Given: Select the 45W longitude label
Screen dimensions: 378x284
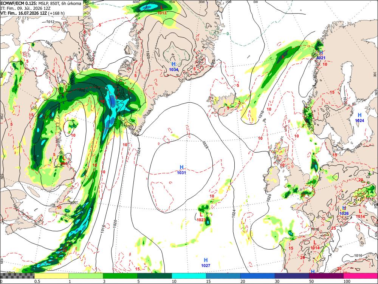Looking at the screenshot, I should [x=172, y=2].
